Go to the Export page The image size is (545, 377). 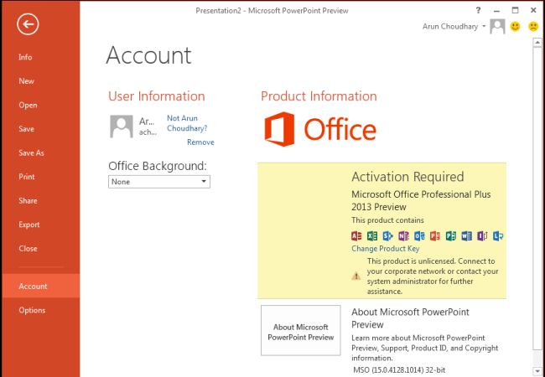tap(29, 225)
